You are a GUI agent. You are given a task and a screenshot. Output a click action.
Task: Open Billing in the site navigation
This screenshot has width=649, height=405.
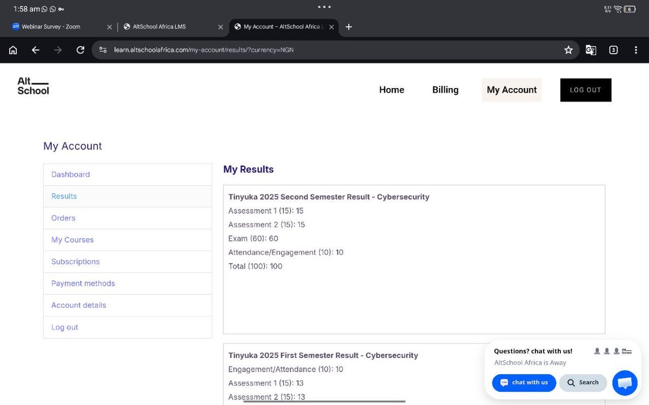445,90
